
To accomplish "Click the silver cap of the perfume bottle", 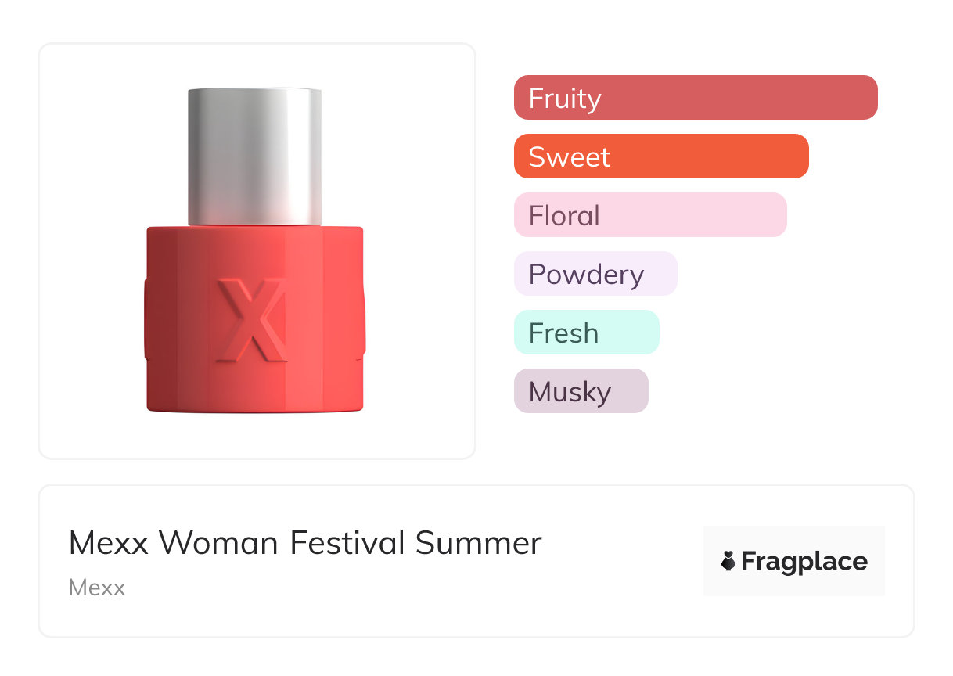I will [254, 156].
